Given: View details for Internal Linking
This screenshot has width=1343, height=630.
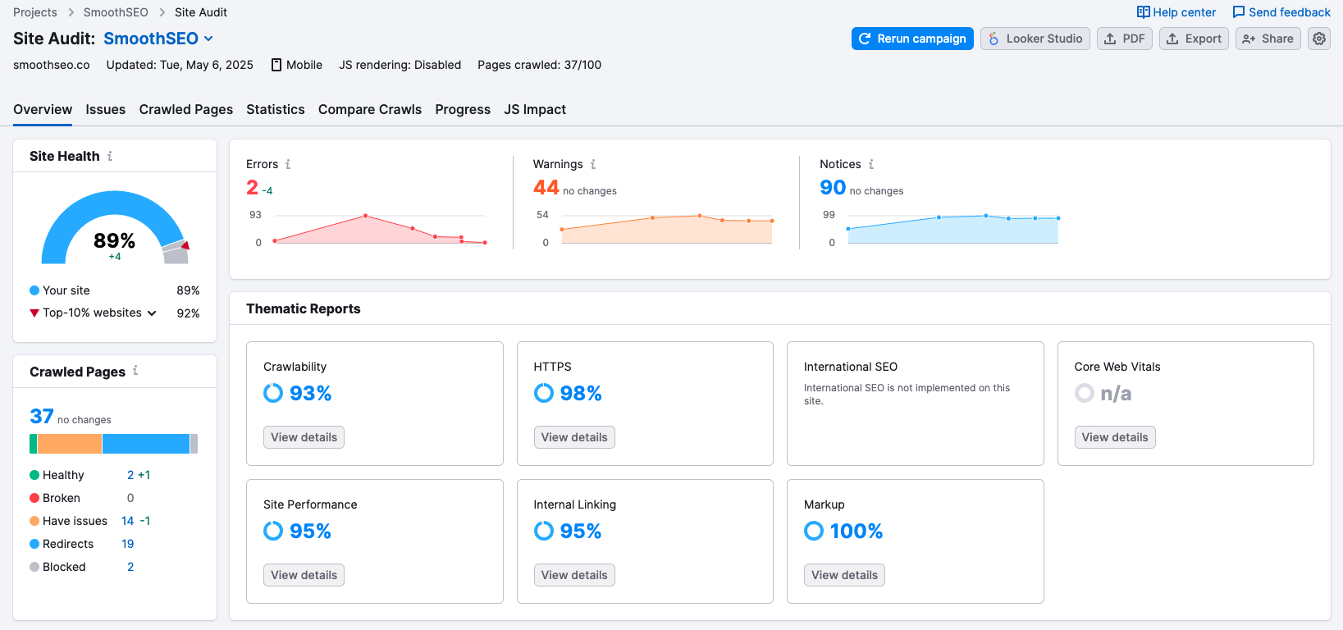Looking at the screenshot, I should [x=574, y=575].
